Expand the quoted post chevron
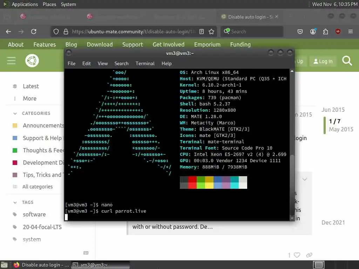The width and height of the screenshot is (359, 269). [x=305, y=179]
